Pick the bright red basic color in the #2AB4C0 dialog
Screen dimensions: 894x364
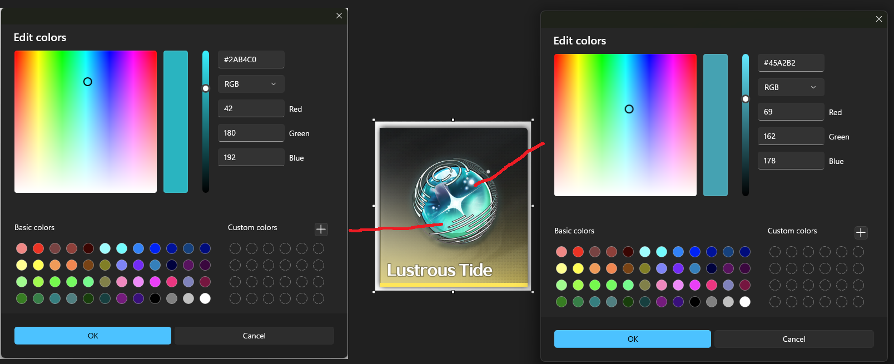pos(38,248)
